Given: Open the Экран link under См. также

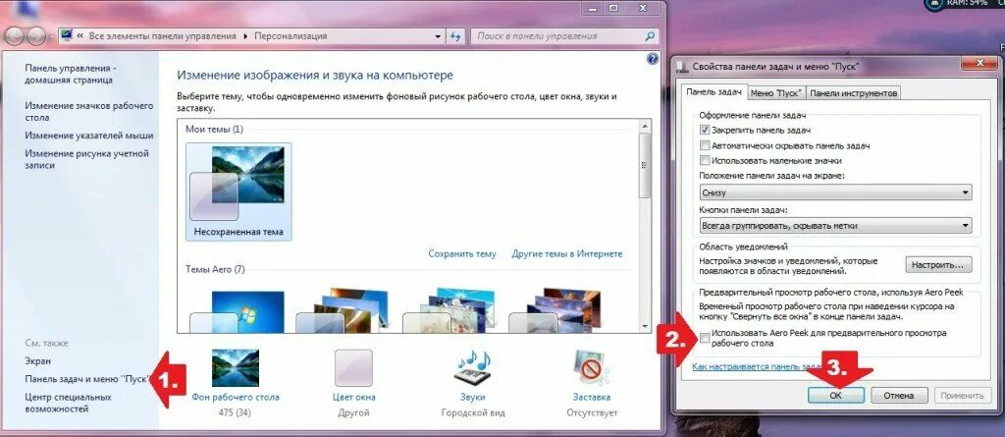Looking at the screenshot, I should pos(37,361).
